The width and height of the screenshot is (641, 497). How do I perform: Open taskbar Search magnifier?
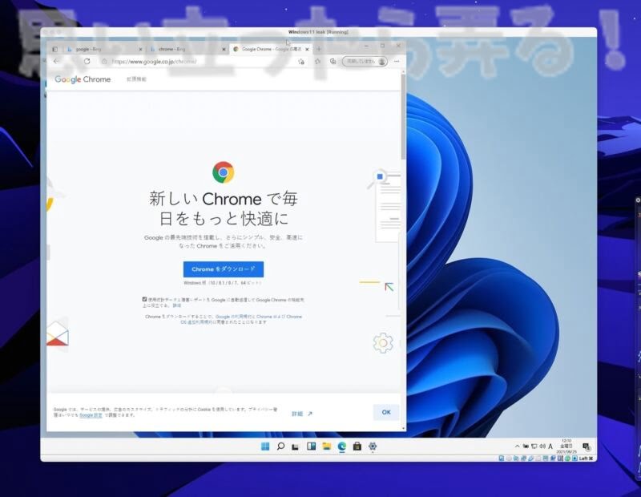point(280,446)
